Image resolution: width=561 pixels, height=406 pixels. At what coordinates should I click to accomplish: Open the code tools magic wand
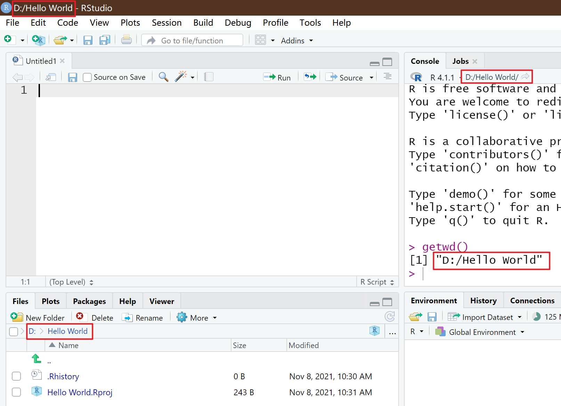(181, 77)
